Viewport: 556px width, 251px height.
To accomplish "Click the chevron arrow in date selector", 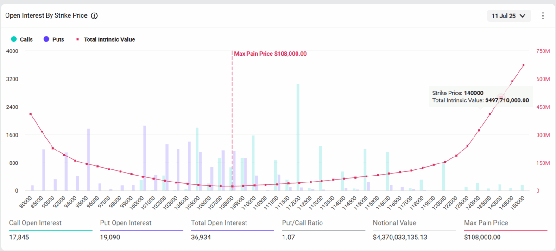I will click(x=523, y=16).
